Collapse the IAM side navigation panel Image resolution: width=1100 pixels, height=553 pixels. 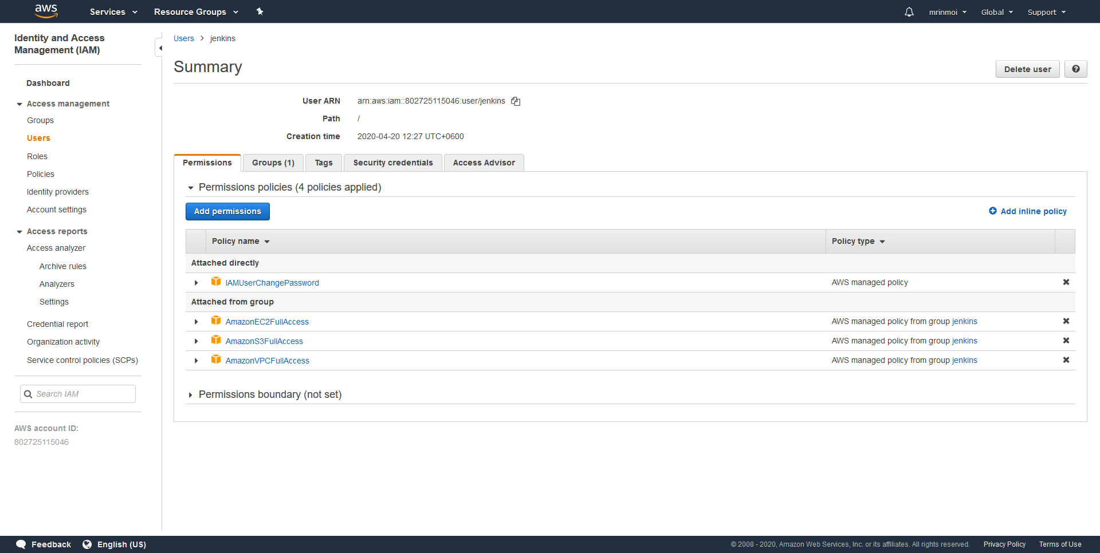[160, 48]
